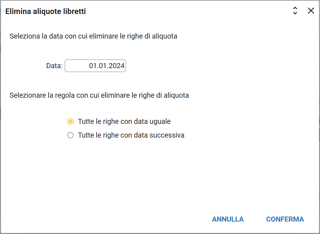Screen dimensions: 320x234
Task: Click the dialog title 'Elimina aliquote libretti'
Action: (x=46, y=11)
